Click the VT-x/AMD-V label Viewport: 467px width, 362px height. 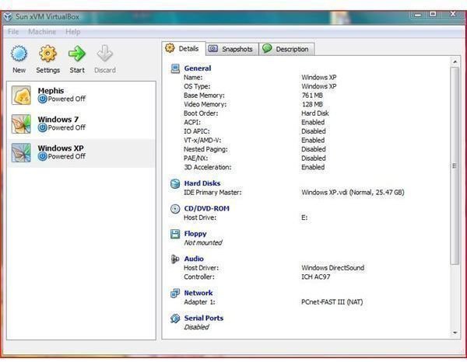click(202, 141)
